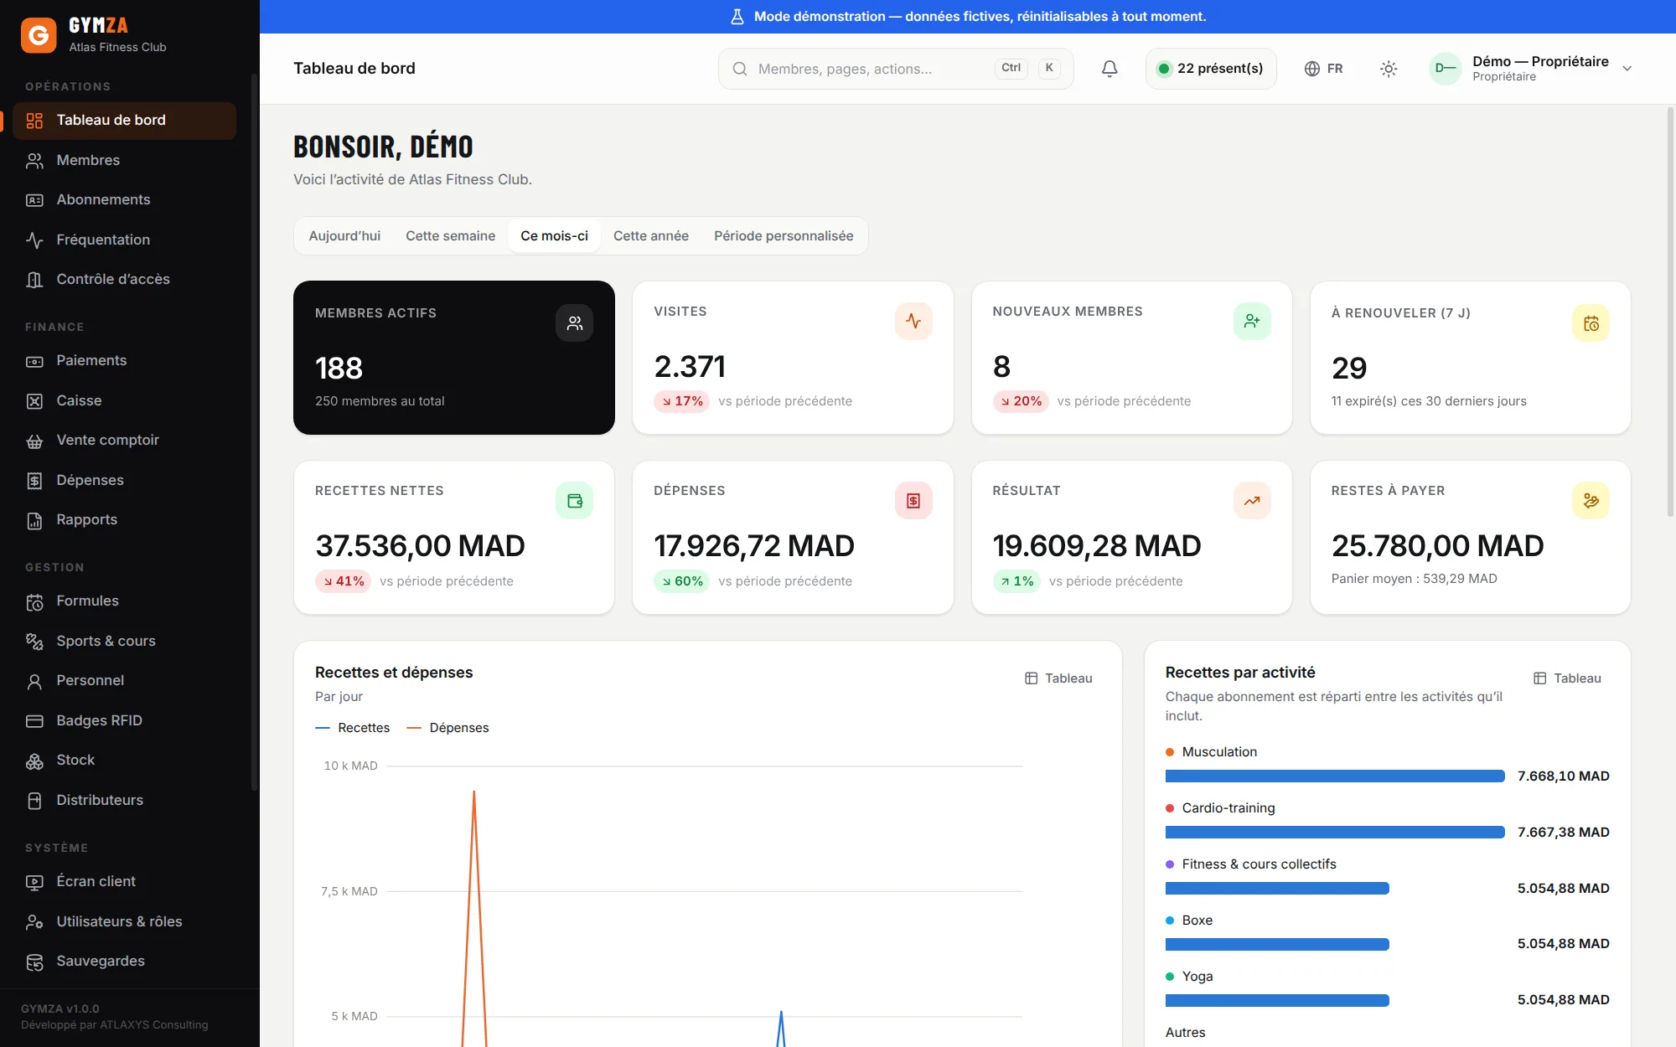1676x1047 pixels.
Task: Toggle the Dépenses series in the chart legend
Action: [447, 728]
